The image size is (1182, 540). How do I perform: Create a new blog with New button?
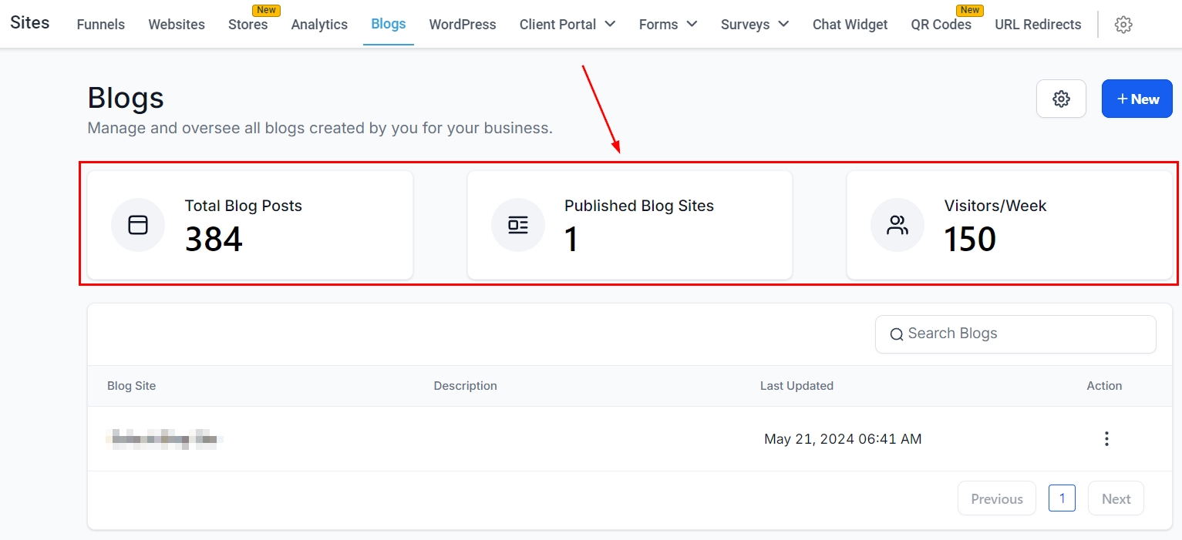click(x=1137, y=99)
